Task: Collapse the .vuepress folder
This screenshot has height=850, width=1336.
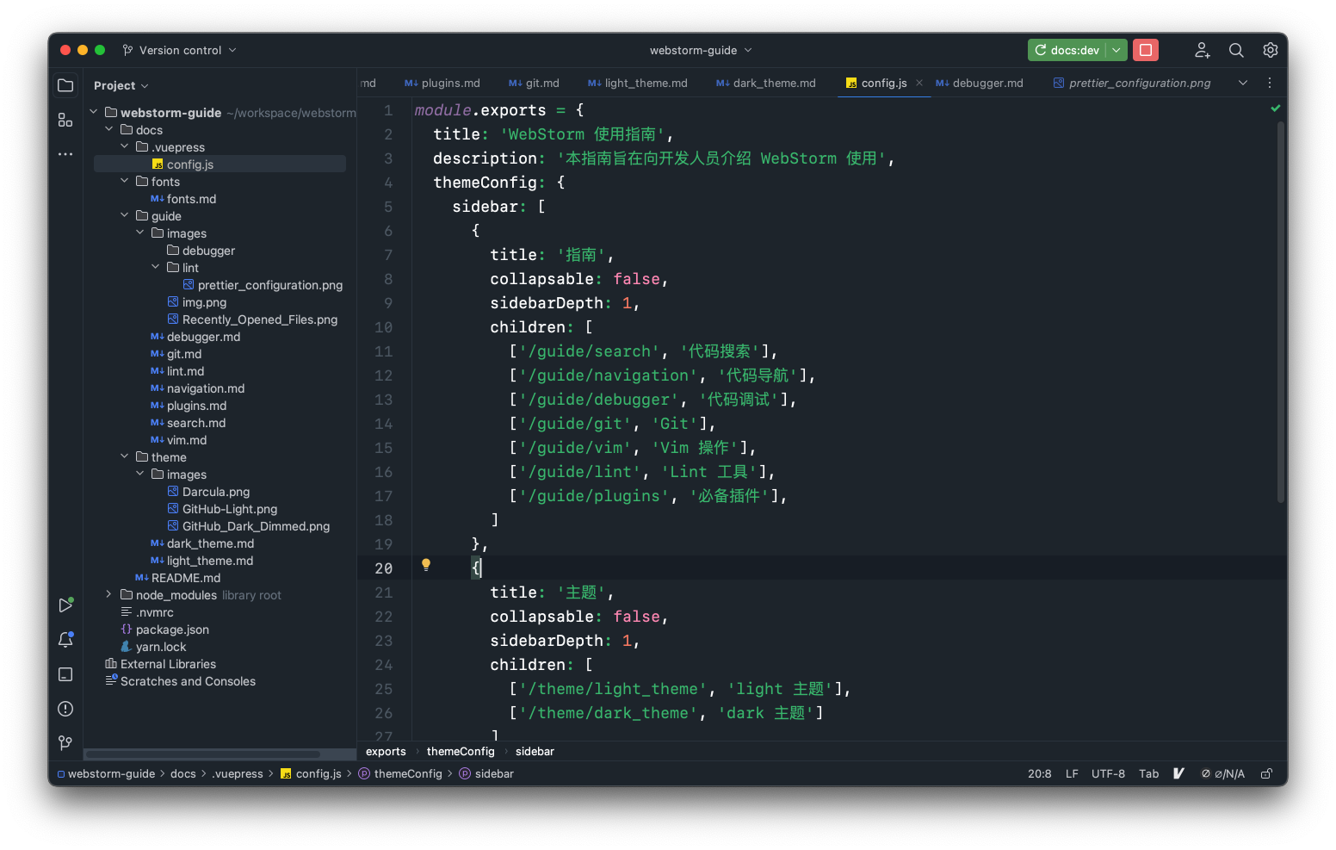Action: pyautogui.click(x=124, y=146)
